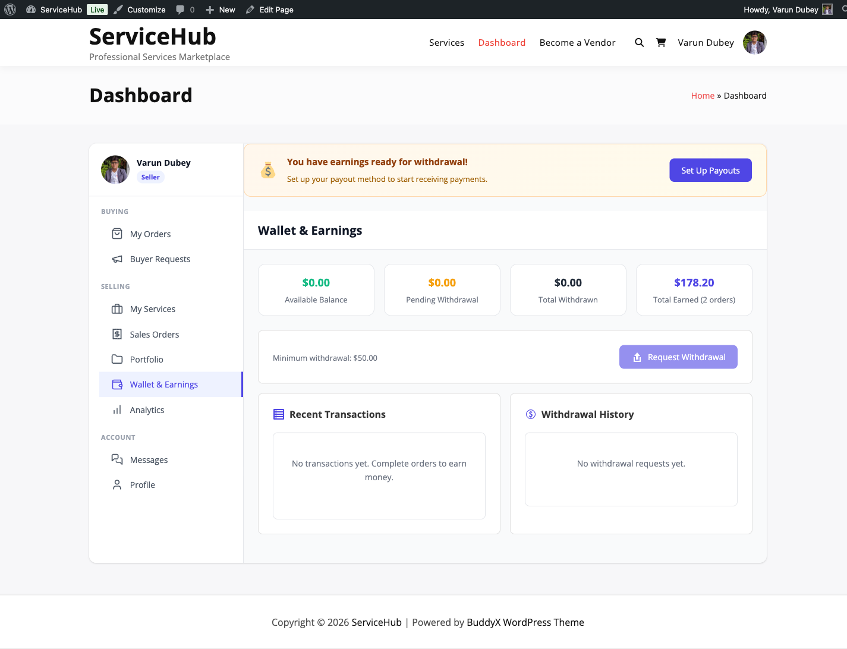
Task: Click the Buyer Requests megaphone icon
Action: (117, 259)
